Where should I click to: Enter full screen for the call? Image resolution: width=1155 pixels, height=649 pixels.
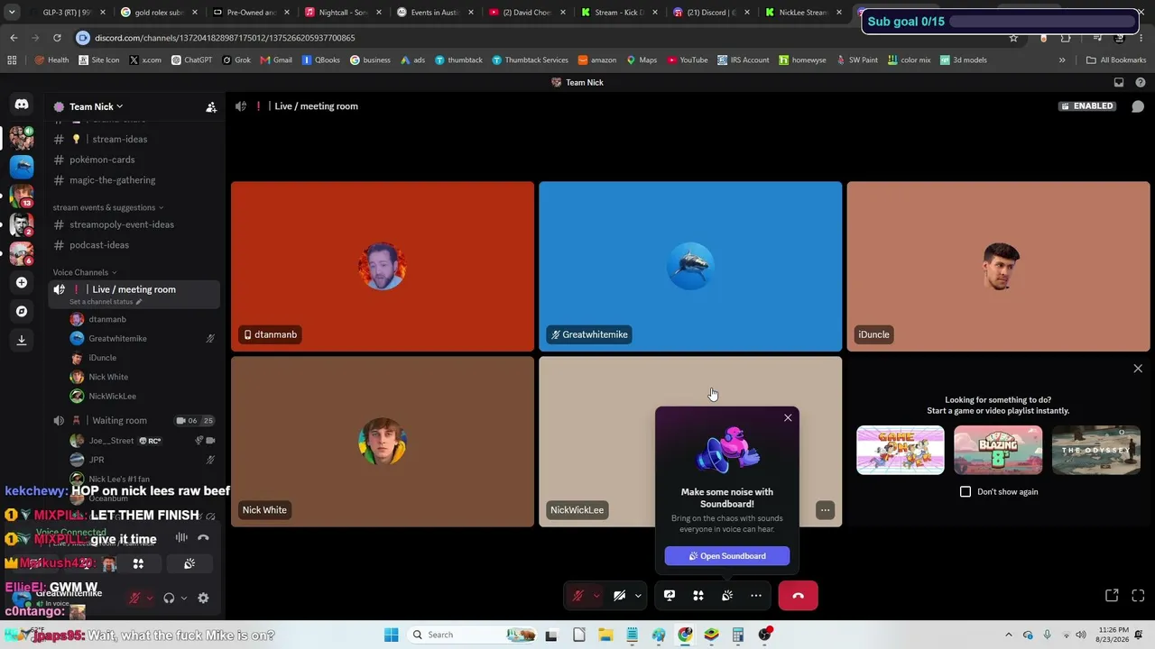(x=1138, y=596)
